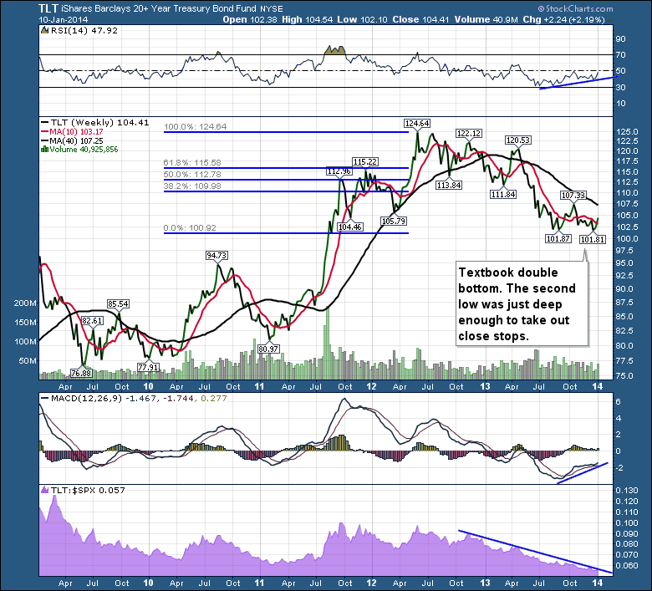The width and height of the screenshot is (652, 591).
Task: Click the 200M volume axis label
Action: (25, 303)
